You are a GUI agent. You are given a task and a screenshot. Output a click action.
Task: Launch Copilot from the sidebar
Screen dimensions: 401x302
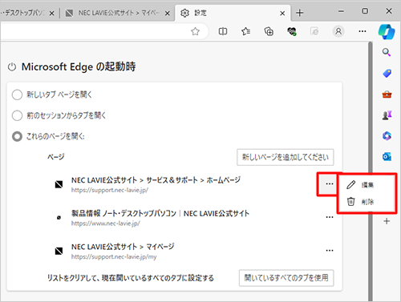[x=387, y=32]
